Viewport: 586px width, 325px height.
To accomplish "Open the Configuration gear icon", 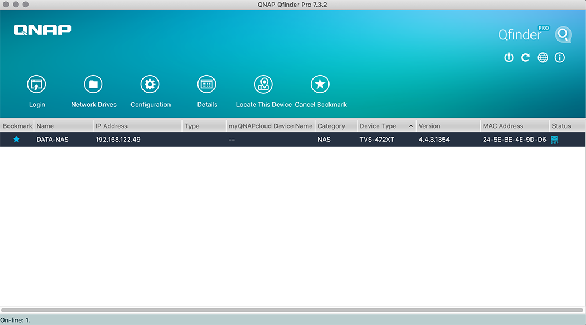I will pos(150,84).
